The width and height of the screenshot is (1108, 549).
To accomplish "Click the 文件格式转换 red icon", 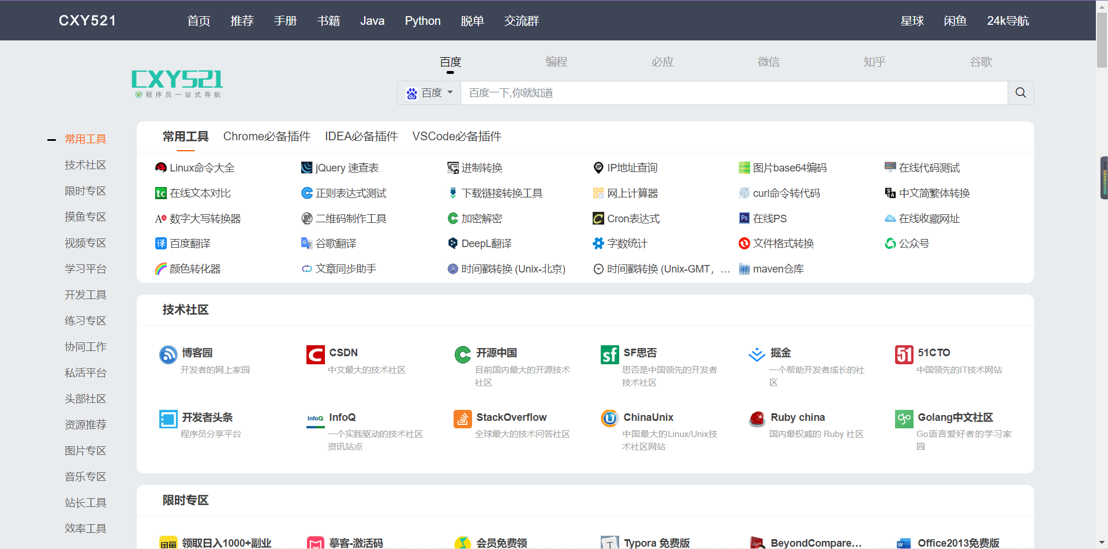I will 744,244.
